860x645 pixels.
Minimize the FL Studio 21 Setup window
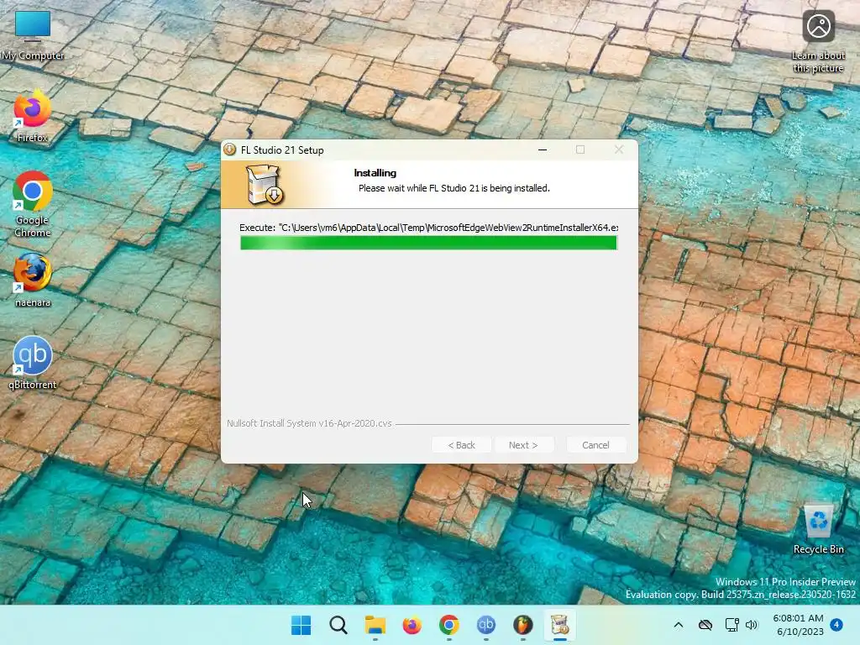click(x=543, y=149)
